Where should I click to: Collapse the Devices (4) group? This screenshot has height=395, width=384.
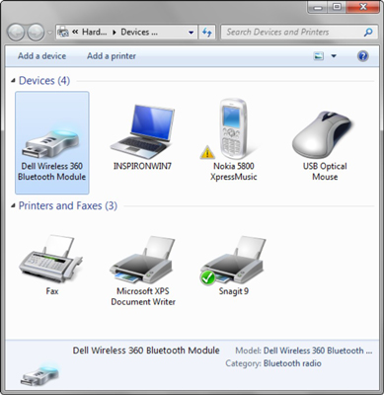pos(13,80)
